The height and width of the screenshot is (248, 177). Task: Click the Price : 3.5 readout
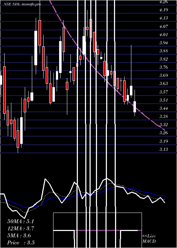[21, 243]
